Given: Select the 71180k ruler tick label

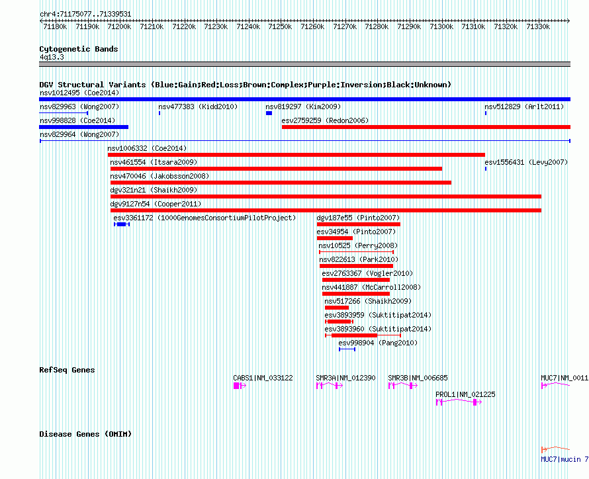Looking at the screenshot, I should coord(55,26).
